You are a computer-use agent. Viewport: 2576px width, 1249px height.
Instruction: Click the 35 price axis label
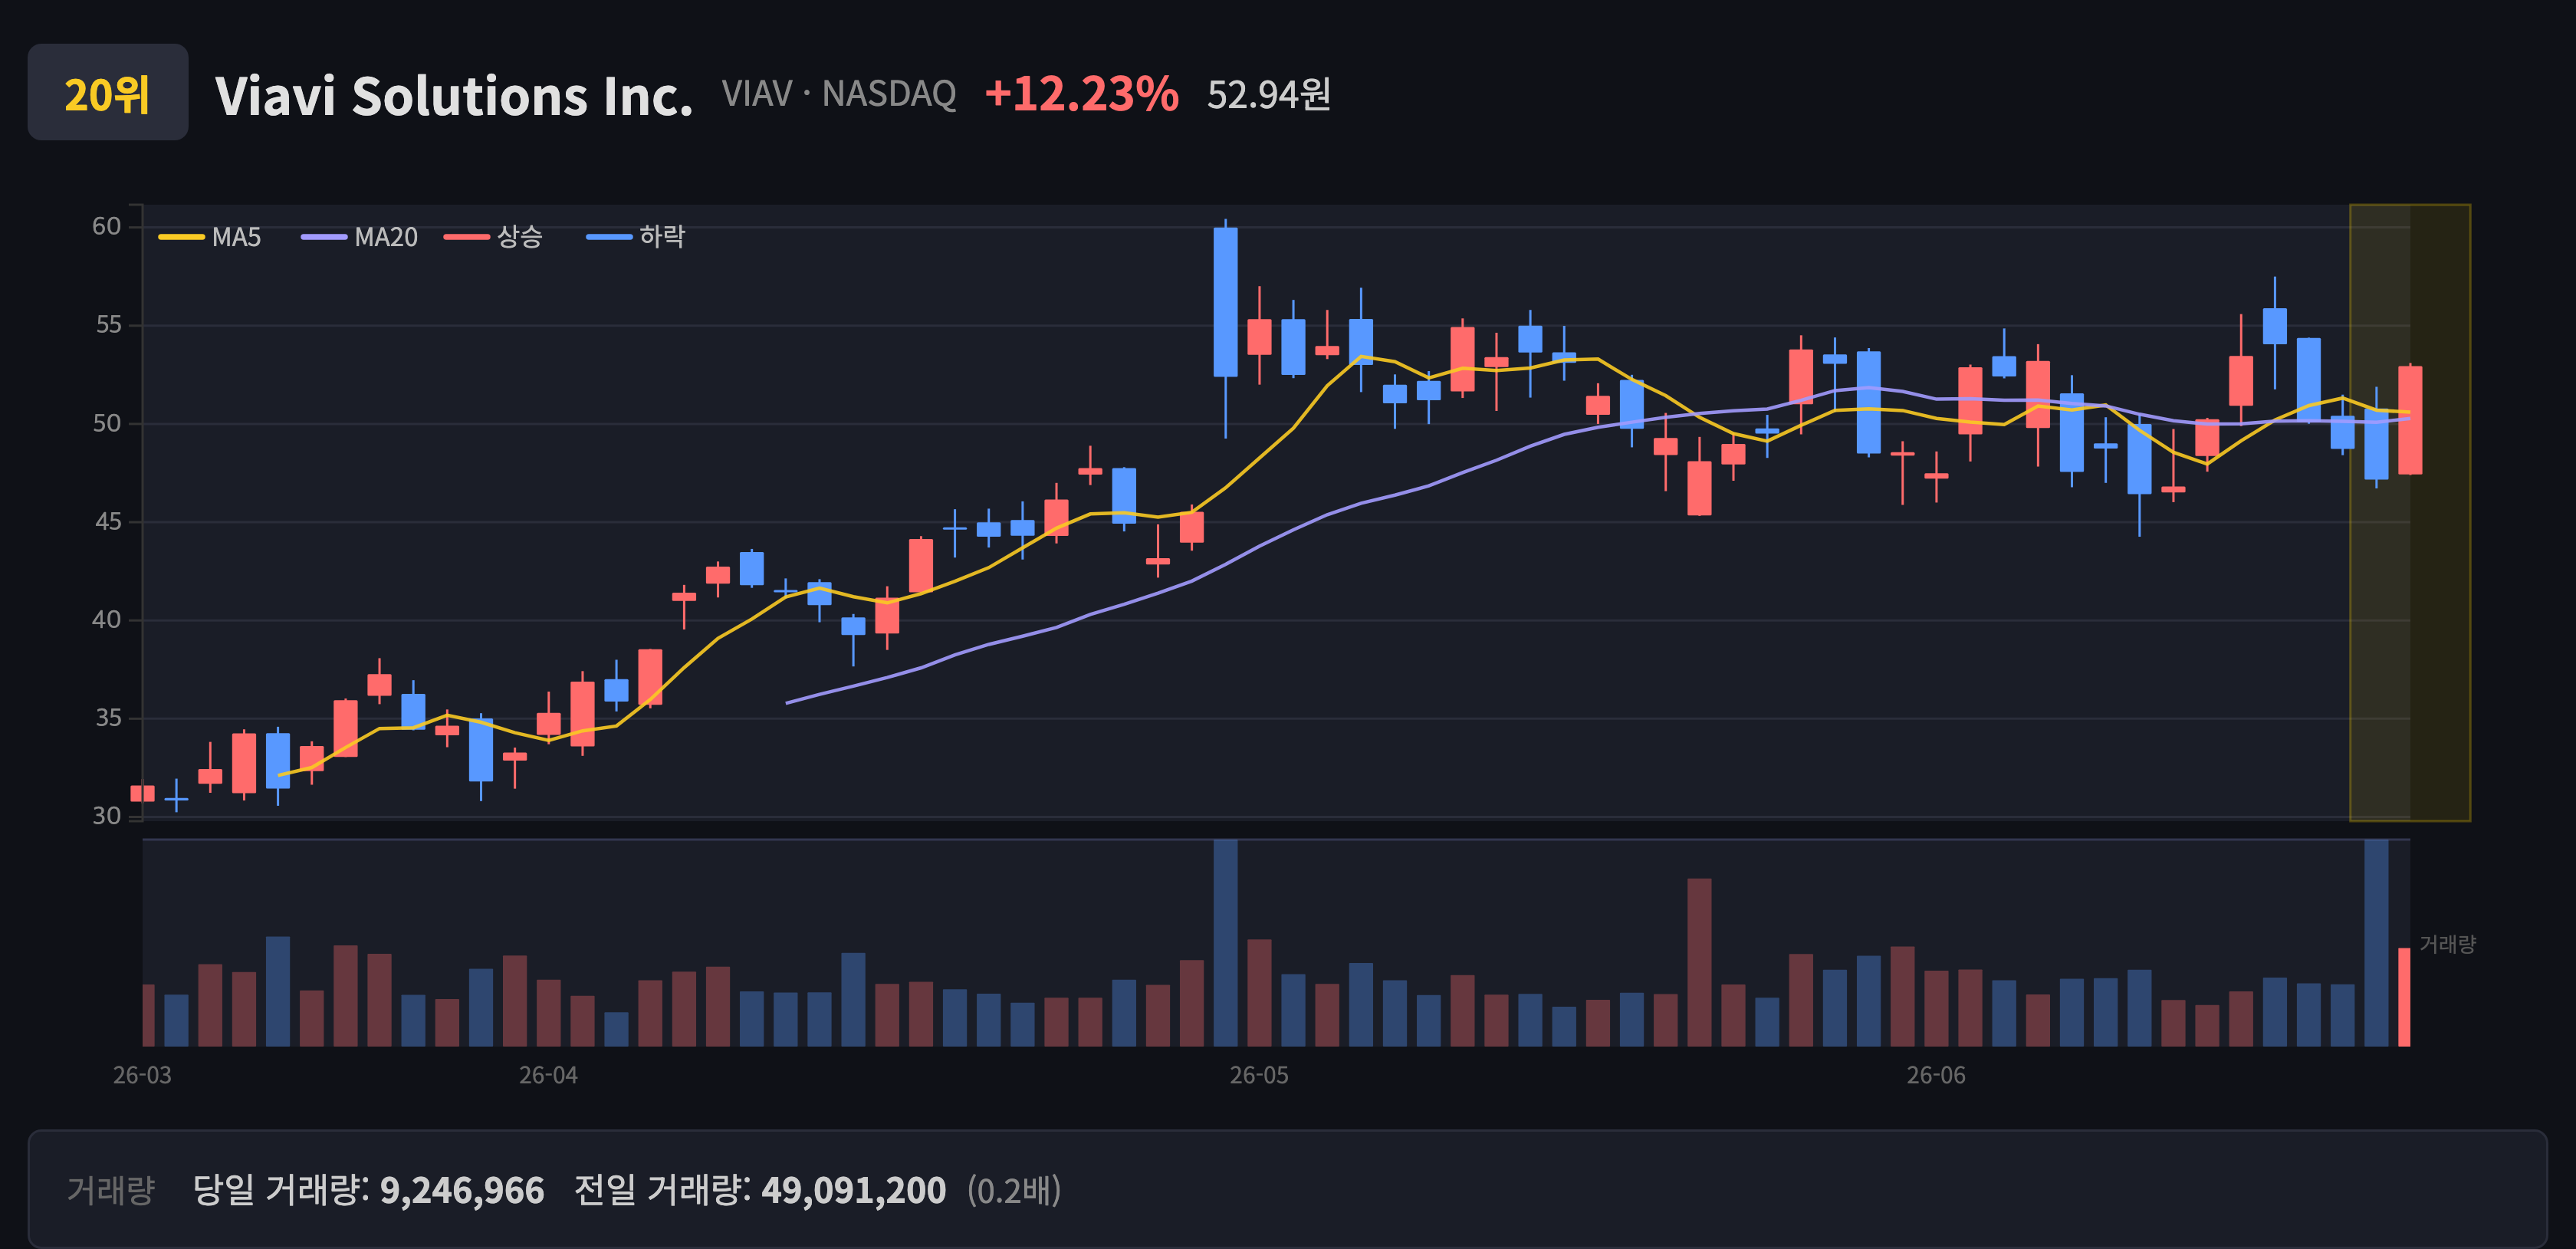point(107,717)
